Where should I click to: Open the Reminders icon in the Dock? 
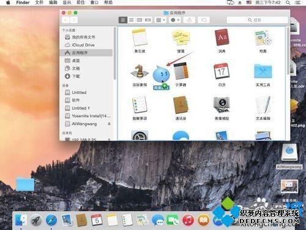coord(127,220)
